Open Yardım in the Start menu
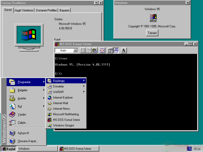The height and width of the screenshot is (152, 203). [x=26, y=114]
